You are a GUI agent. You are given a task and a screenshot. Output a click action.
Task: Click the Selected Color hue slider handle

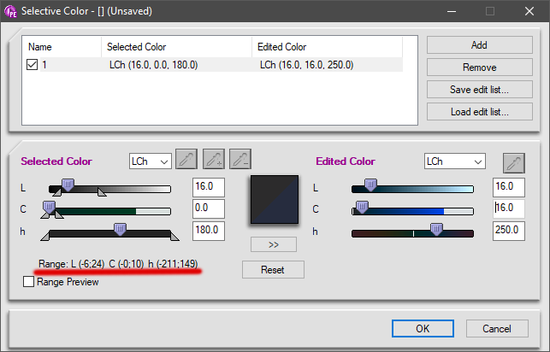click(121, 229)
